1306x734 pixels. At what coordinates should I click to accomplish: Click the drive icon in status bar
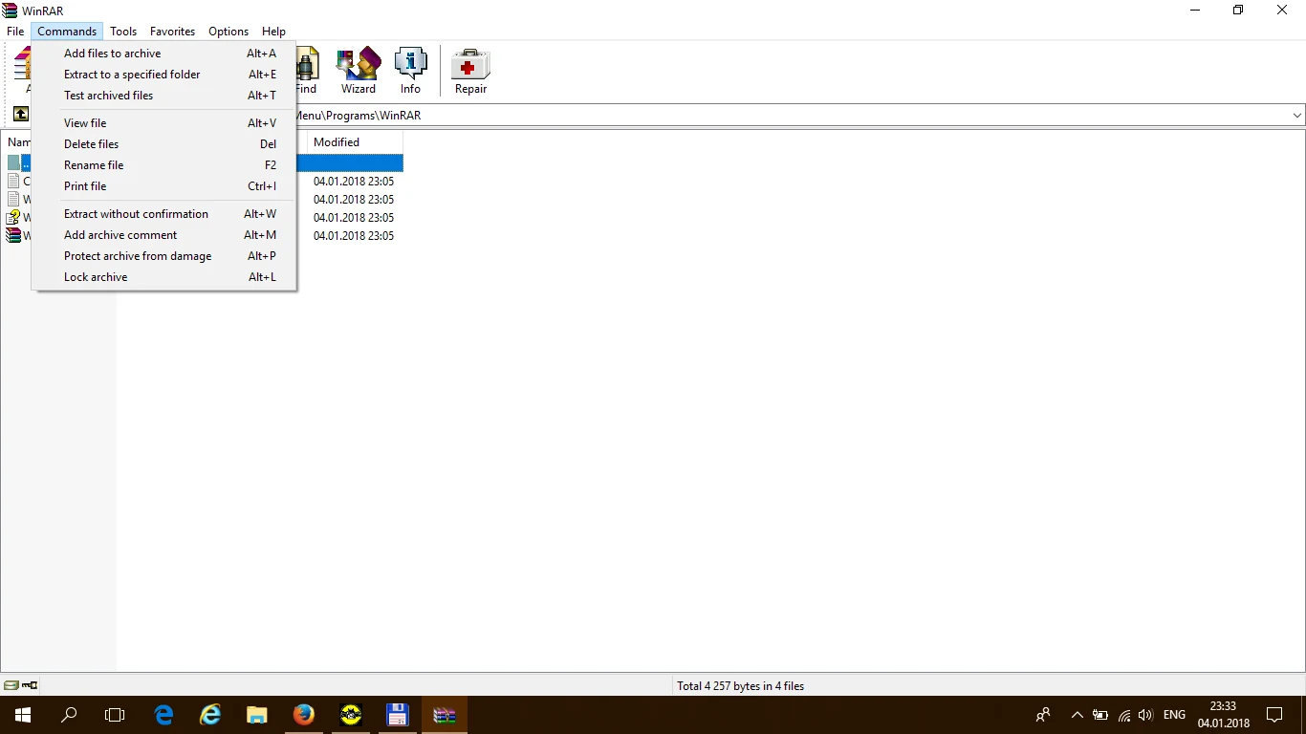coord(11,685)
